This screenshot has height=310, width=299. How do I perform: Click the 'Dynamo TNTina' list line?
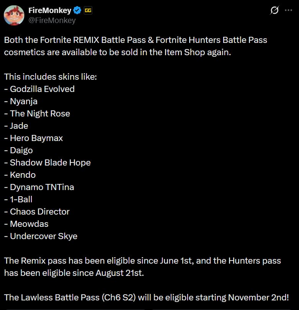pyautogui.click(x=39, y=187)
